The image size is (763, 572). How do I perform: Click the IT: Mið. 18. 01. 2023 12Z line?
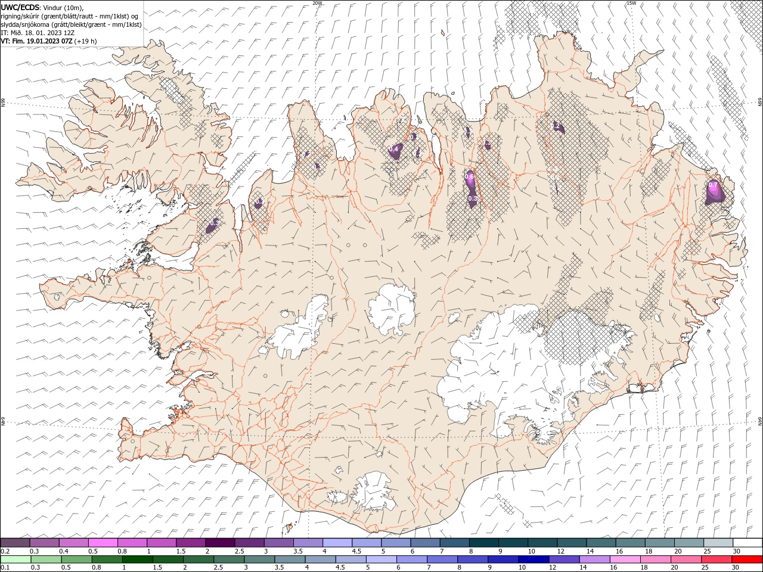[x=38, y=33]
